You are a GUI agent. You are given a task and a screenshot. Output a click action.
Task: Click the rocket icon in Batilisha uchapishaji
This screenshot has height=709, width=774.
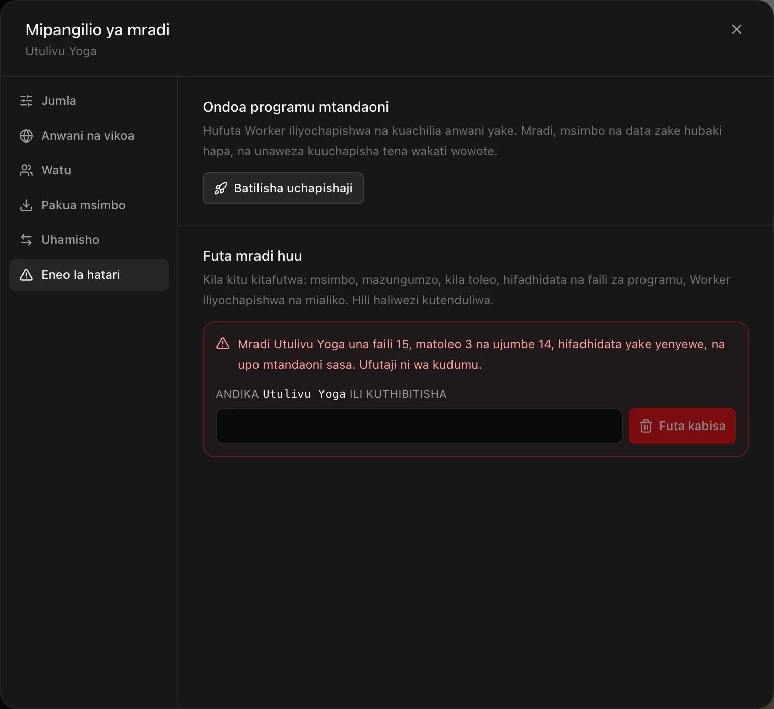[x=221, y=188]
